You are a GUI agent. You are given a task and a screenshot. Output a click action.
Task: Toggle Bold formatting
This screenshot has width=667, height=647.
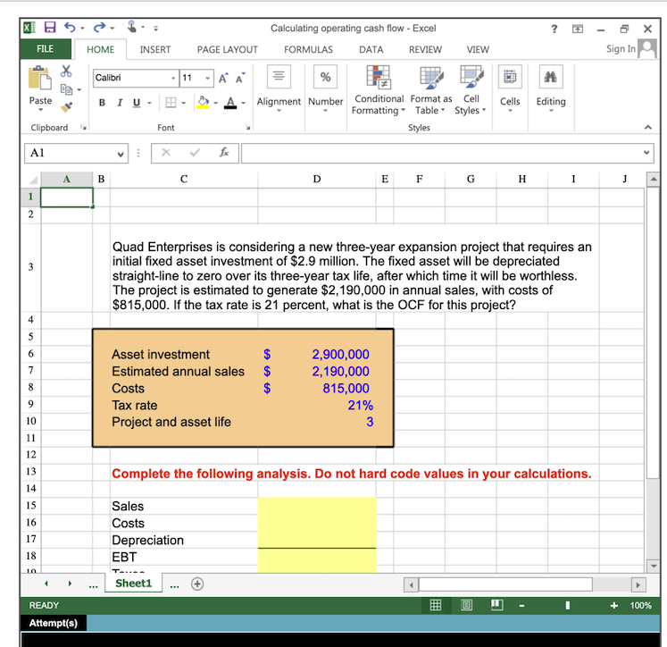102,103
